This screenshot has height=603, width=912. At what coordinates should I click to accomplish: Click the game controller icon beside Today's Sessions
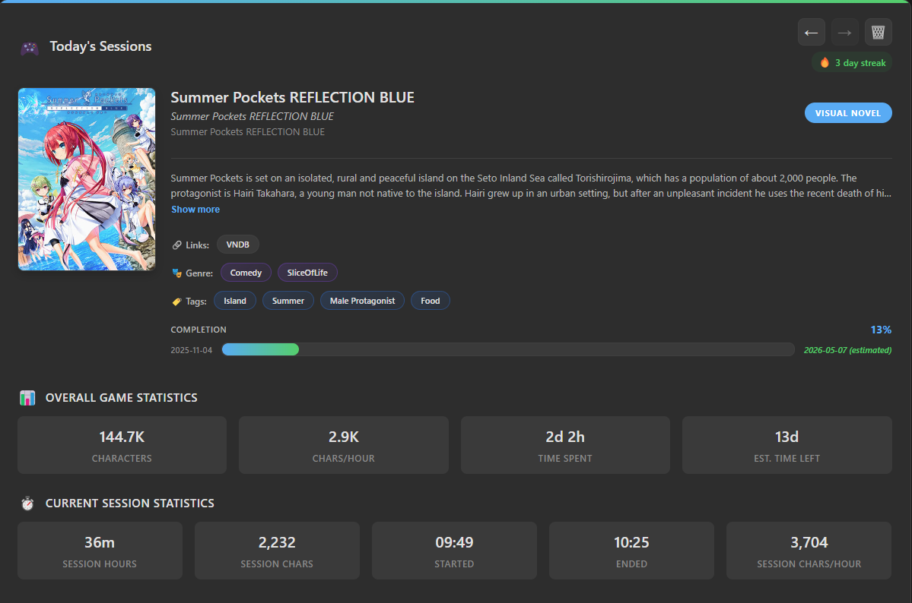point(30,48)
